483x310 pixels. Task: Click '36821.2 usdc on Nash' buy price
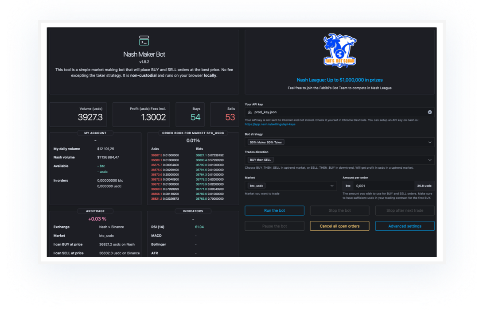117,244
